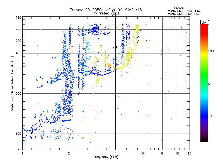Click the title text 'Tromsø 20120504 02:20:00-02:21:43'
This screenshot has width=223, height=167.
106,10
